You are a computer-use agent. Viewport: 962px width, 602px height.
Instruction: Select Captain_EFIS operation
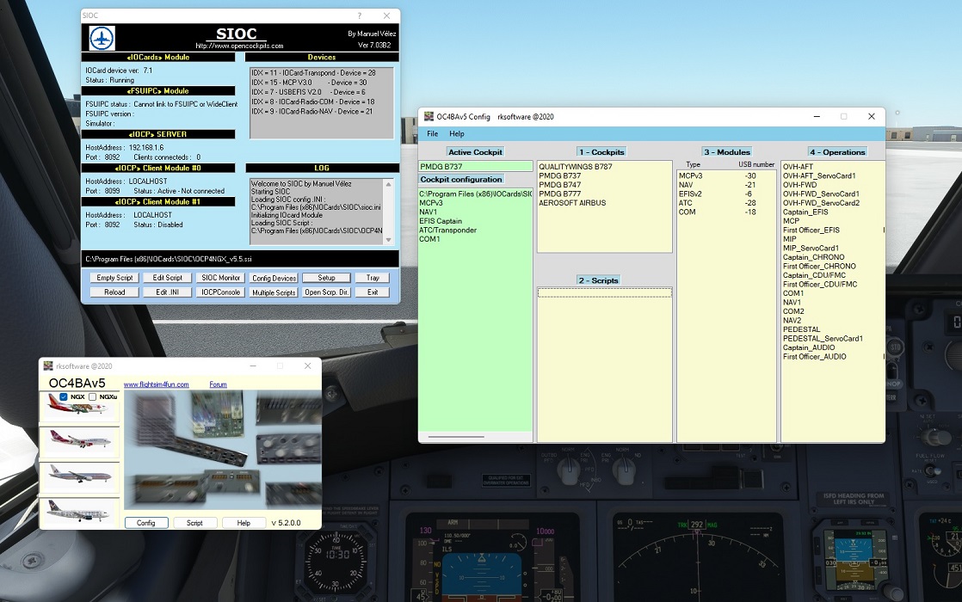click(x=805, y=212)
